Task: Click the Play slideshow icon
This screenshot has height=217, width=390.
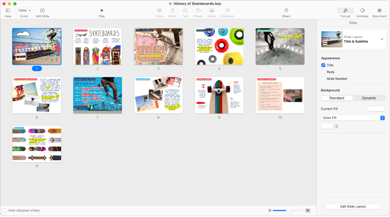Action: point(102,10)
